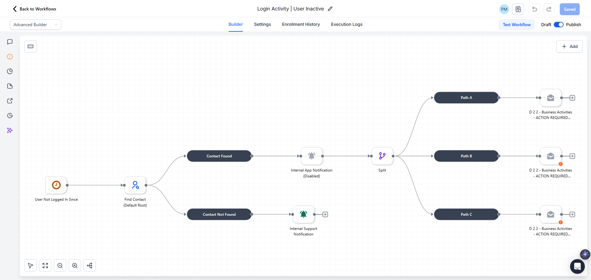Image resolution: width=591 pixels, height=280 pixels.
Task: Open the orange error alerts sidebar icon
Action: 10,57
